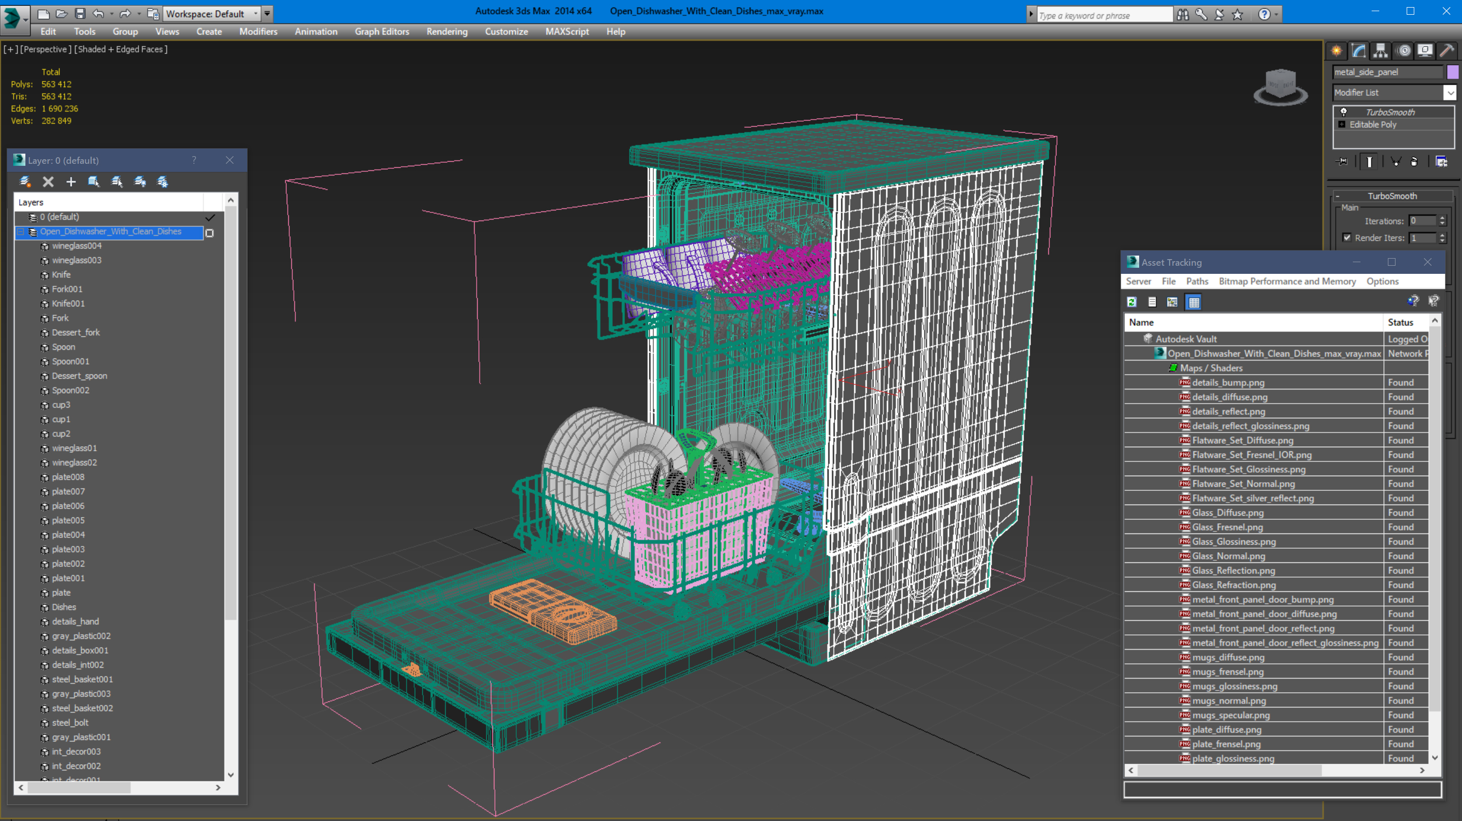The height and width of the screenshot is (821, 1462).
Task: Open the Rendering menu
Action: [447, 32]
